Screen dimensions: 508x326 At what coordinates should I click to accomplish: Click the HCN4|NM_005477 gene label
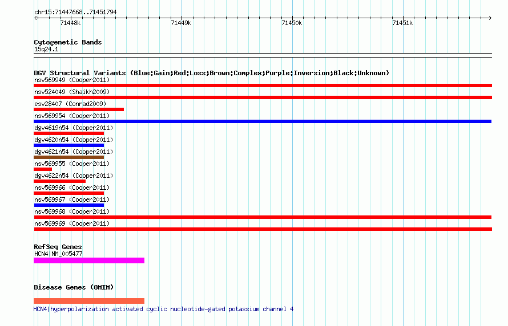(x=58, y=254)
